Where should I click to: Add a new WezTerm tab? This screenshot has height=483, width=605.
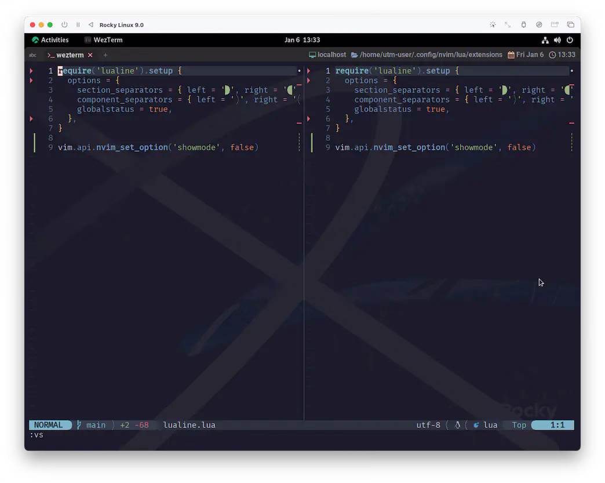[x=105, y=55]
